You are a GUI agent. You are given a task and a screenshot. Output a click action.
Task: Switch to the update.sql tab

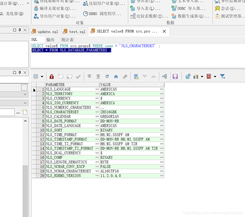click(45, 32)
